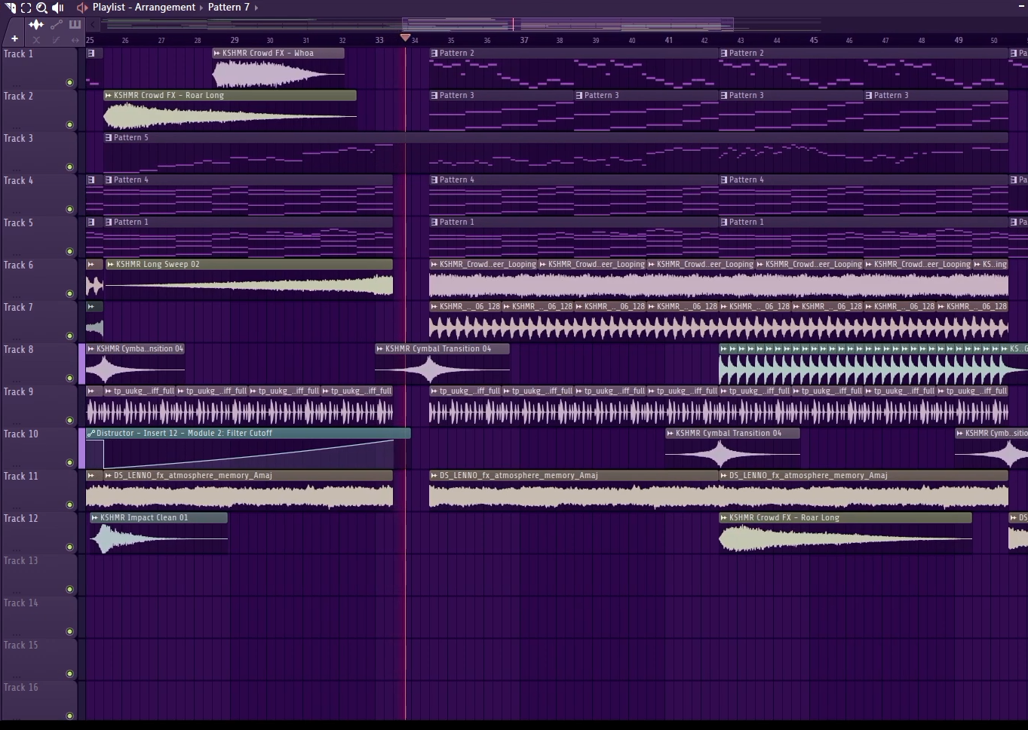This screenshot has height=730, width=1028.
Task: Click the curve icon below automation focus
Action: pyautogui.click(x=56, y=40)
